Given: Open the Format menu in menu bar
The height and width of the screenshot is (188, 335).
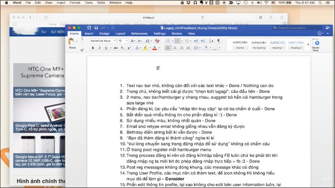Looking at the screenshot, I should (75, 2).
